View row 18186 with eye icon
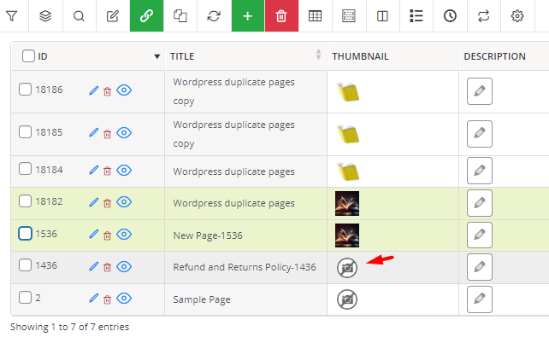Screen dimensions: 549x337 124,90
